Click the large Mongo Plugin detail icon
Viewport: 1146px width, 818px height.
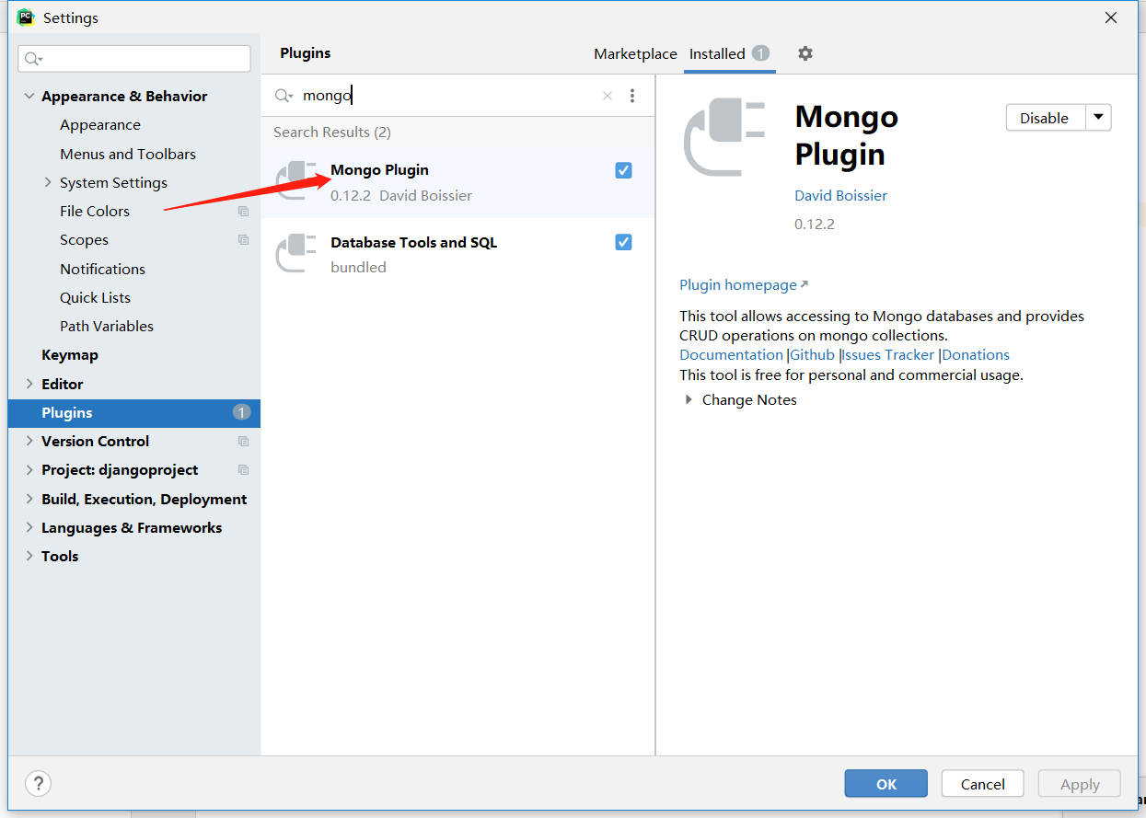pos(726,138)
